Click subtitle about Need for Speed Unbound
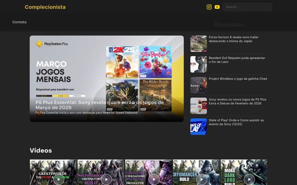 [86, 113]
